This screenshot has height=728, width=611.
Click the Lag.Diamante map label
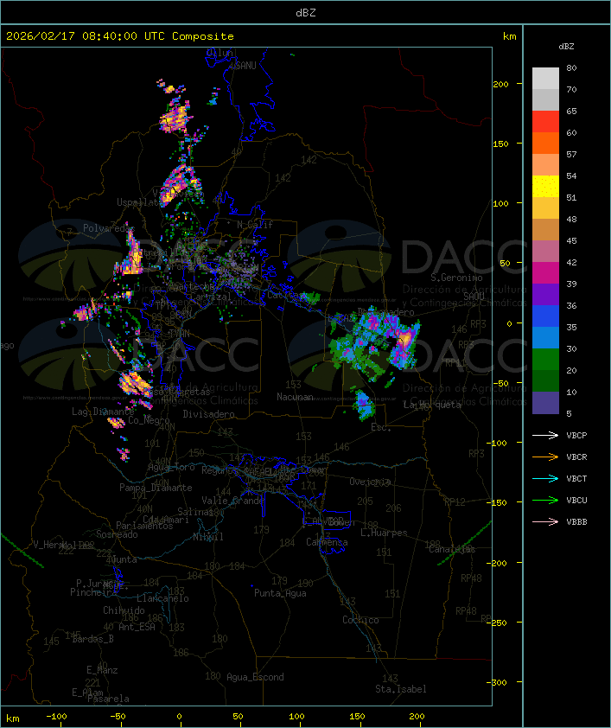[x=103, y=412]
